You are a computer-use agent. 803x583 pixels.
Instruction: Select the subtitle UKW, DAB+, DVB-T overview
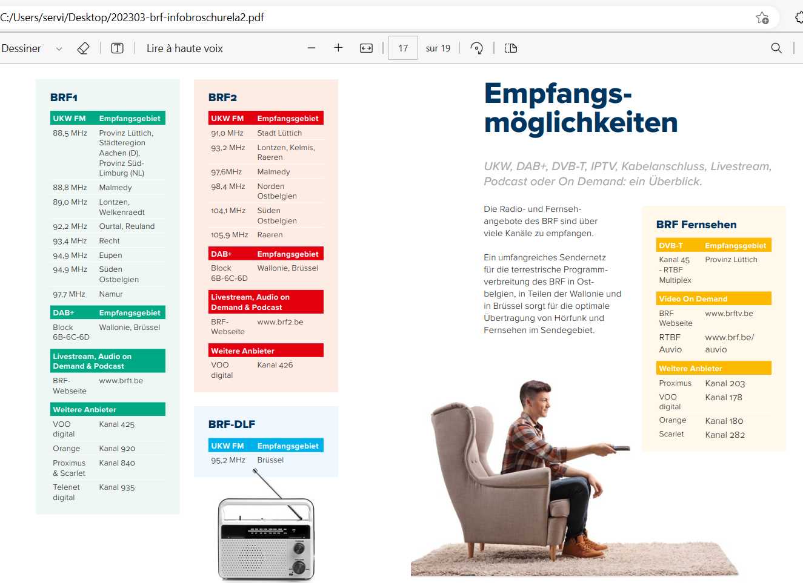[x=627, y=174]
